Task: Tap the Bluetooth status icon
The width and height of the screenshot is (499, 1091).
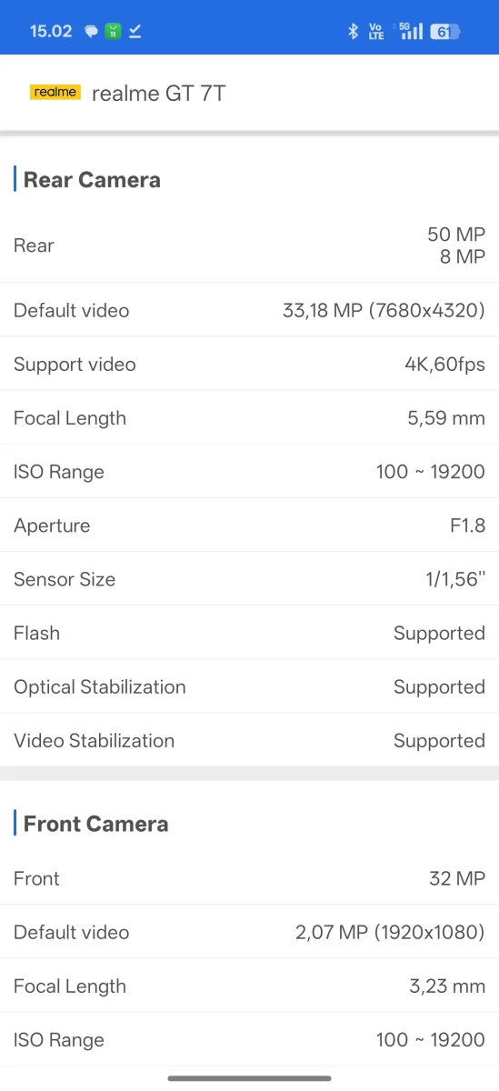Action: click(354, 32)
